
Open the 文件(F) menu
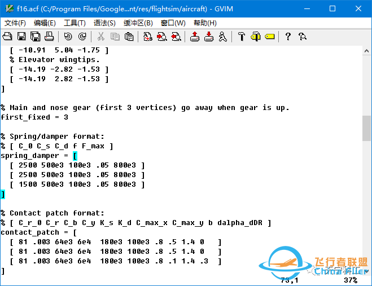pos(15,23)
